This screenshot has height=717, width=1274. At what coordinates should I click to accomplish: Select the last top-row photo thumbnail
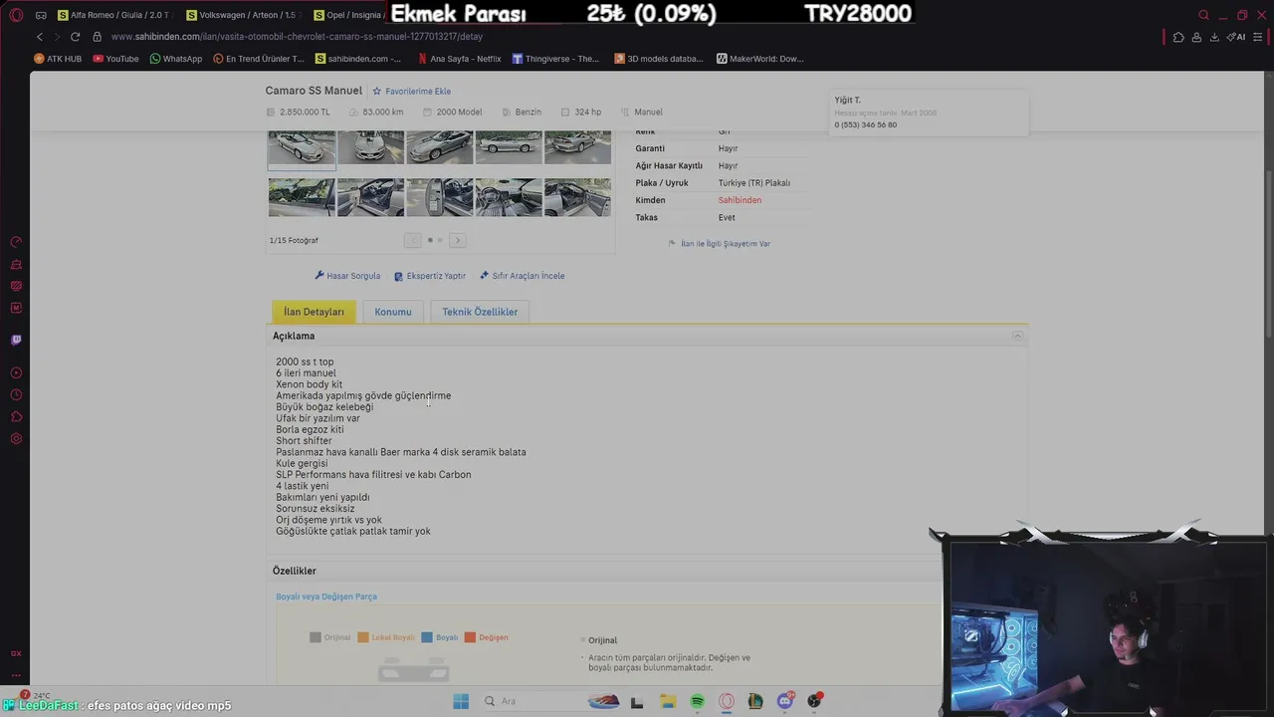coord(578,147)
